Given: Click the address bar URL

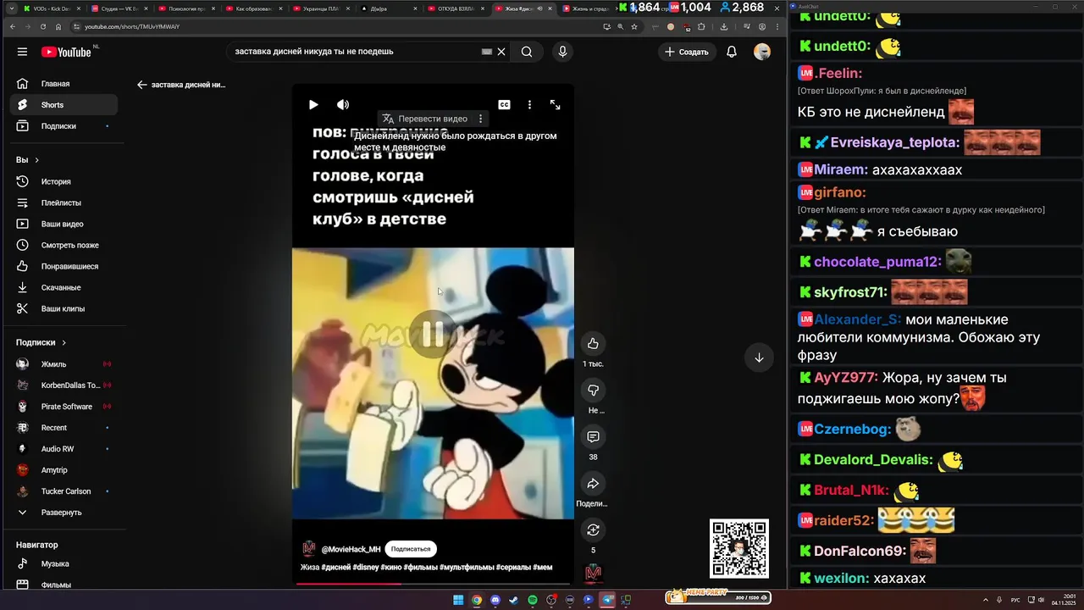Looking at the screenshot, I should (x=132, y=26).
